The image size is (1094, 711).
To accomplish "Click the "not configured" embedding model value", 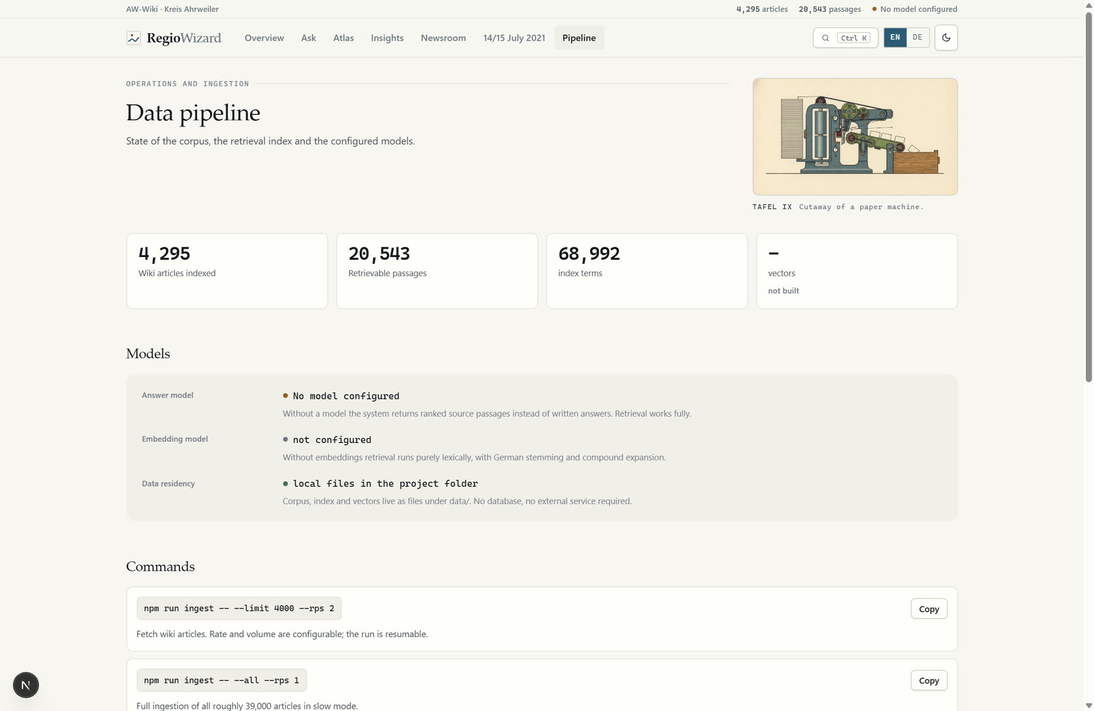I will tap(332, 440).
